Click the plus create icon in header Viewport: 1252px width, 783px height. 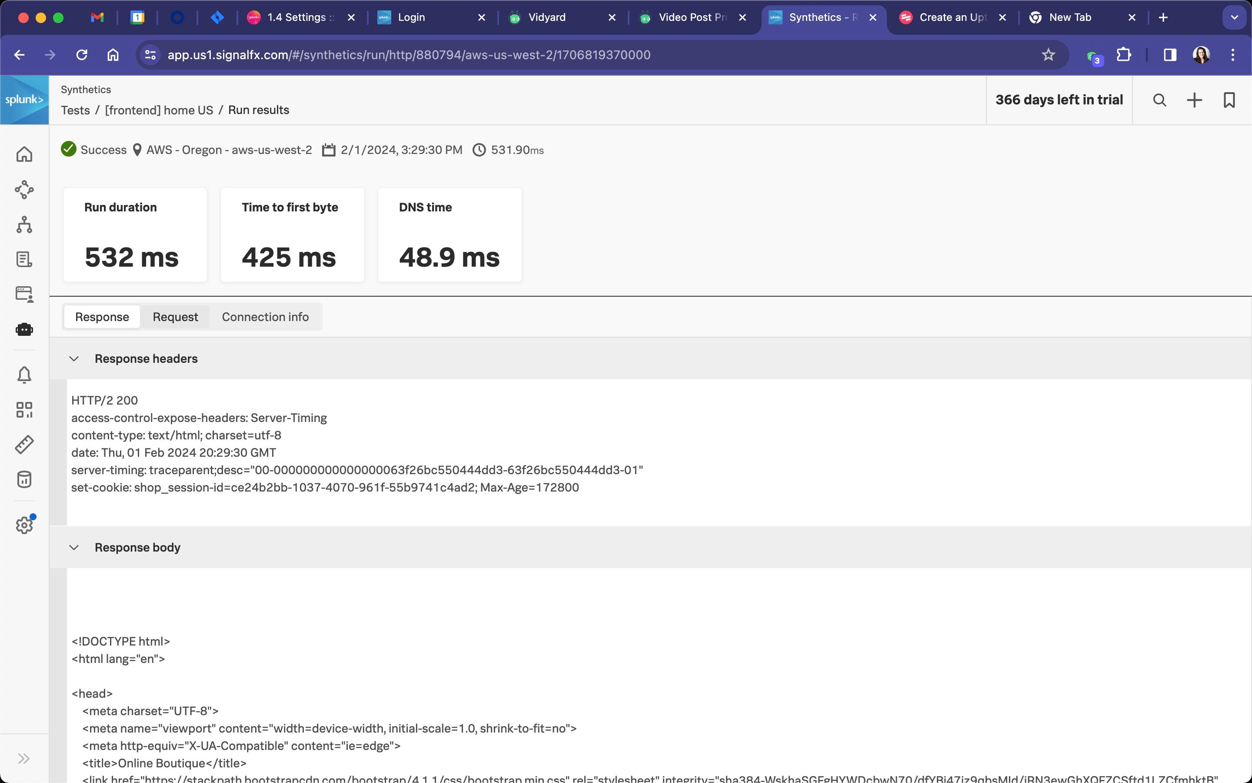1194,100
